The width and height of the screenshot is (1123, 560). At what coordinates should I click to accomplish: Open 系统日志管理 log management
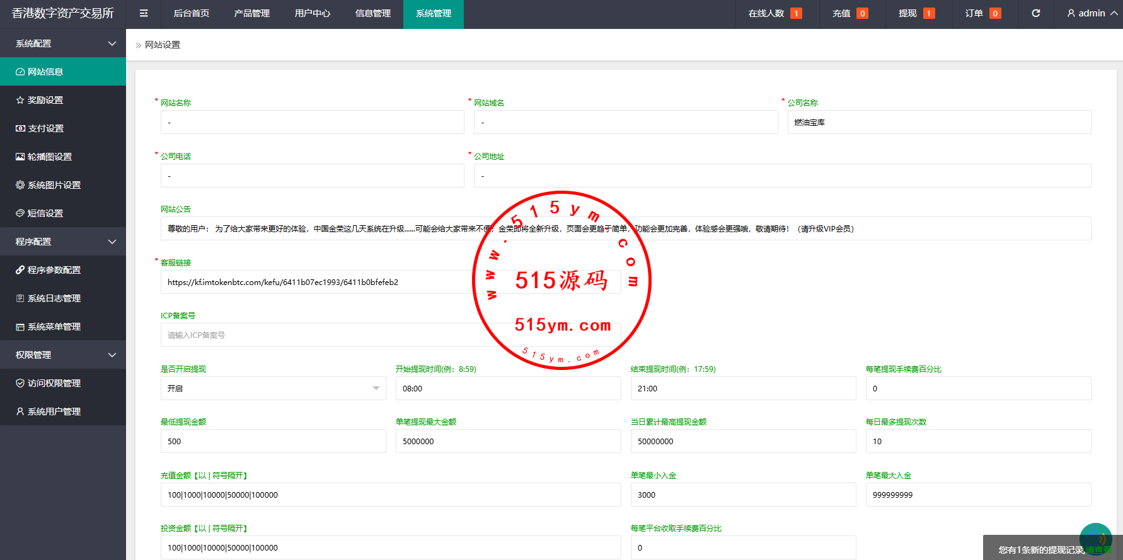click(54, 298)
